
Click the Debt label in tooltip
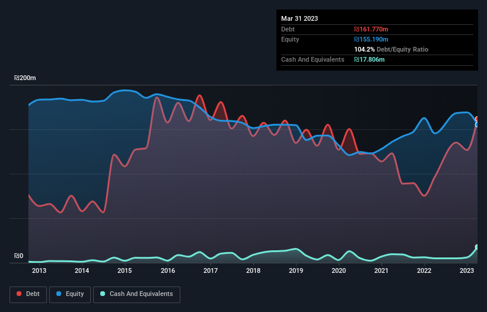pyautogui.click(x=288, y=29)
